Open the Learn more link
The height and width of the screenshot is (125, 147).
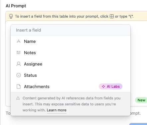click(x=57, y=110)
